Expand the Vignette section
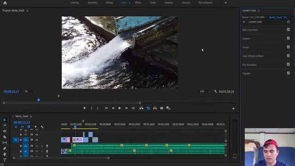The width and height of the screenshot is (295, 166). point(246,73)
